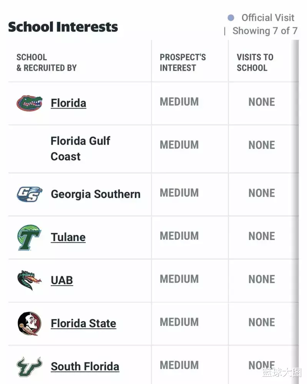The width and height of the screenshot is (307, 384).
Task: Open the UAB school link
Action: pyautogui.click(x=62, y=280)
